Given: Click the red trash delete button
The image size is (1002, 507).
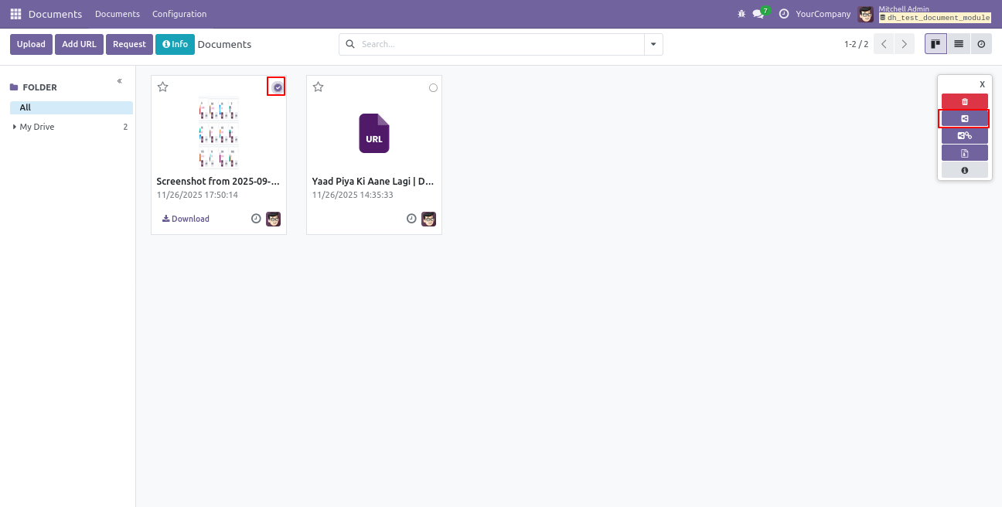Looking at the screenshot, I should pyautogui.click(x=964, y=102).
